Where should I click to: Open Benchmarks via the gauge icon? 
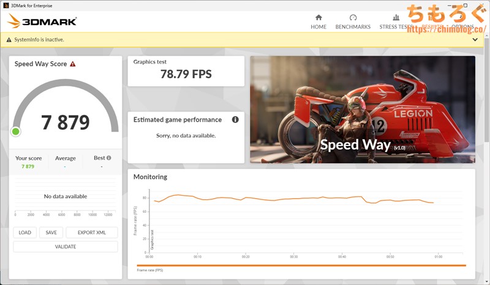tap(353, 18)
